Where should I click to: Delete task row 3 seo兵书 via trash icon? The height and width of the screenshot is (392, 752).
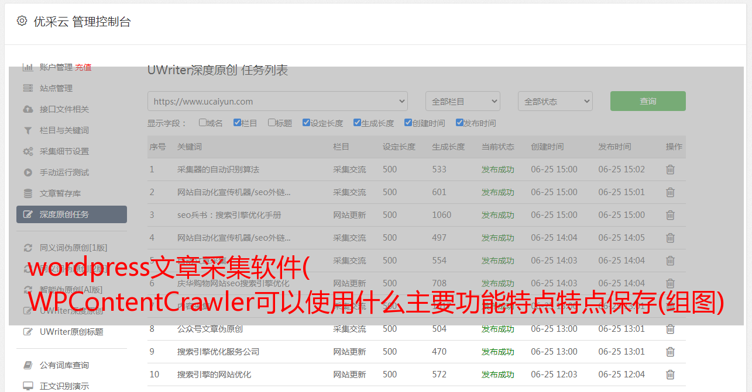[x=670, y=215]
